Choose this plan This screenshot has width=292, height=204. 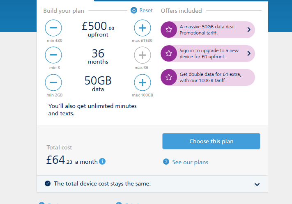[211, 141]
